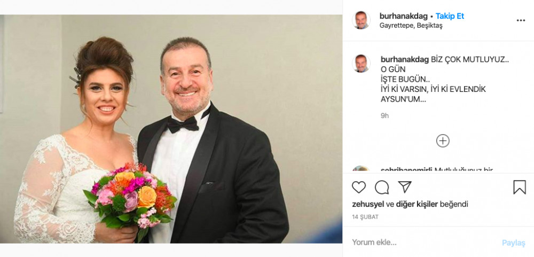Click the wedding couple photo

coord(171,129)
